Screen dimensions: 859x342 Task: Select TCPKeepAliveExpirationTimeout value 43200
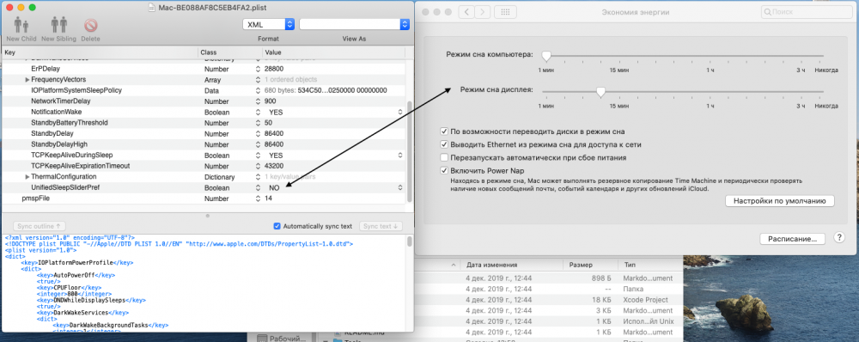click(x=274, y=166)
